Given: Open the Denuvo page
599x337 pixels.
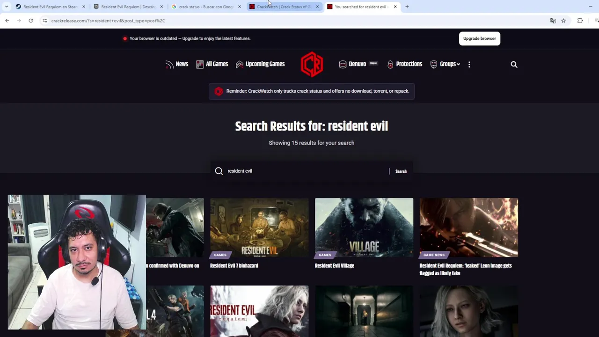Looking at the screenshot, I should click(x=357, y=64).
